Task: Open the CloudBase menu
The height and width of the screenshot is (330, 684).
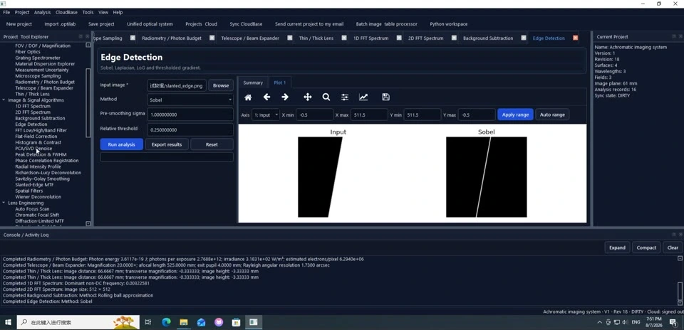Action: tap(67, 12)
